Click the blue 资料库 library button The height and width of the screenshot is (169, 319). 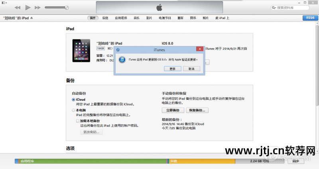(x=310, y=18)
